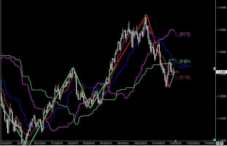227x146 pixels.
Task: Click the 9/10/2010 date label
Action: click(x=106, y=143)
